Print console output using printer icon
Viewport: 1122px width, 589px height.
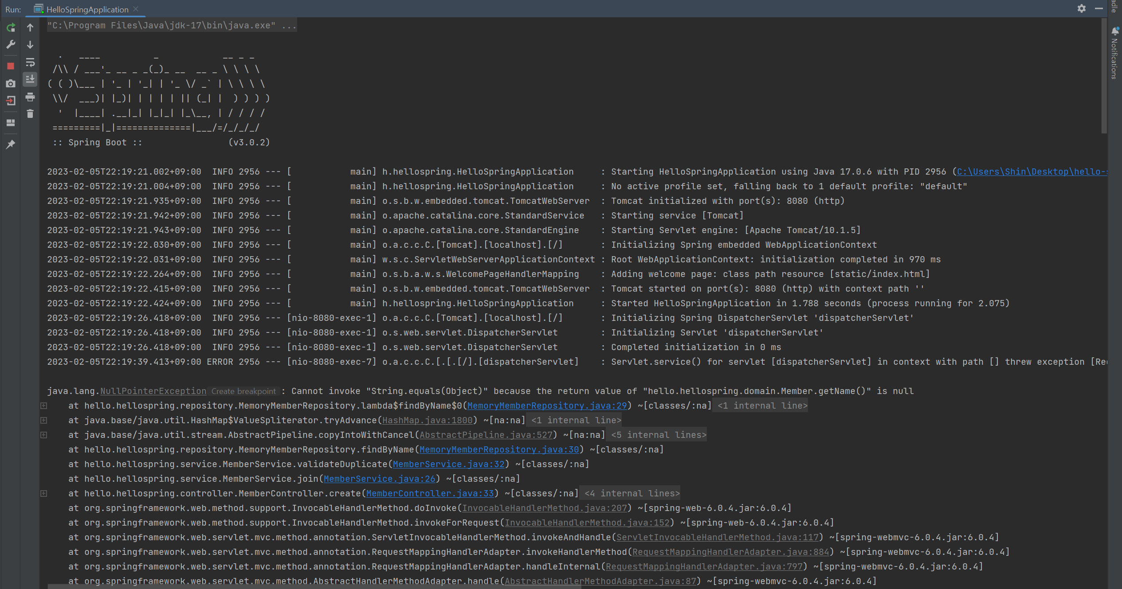pyautogui.click(x=30, y=97)
